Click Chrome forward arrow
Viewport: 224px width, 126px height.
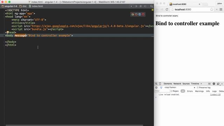pyautogui.click(x=162, y=9)
